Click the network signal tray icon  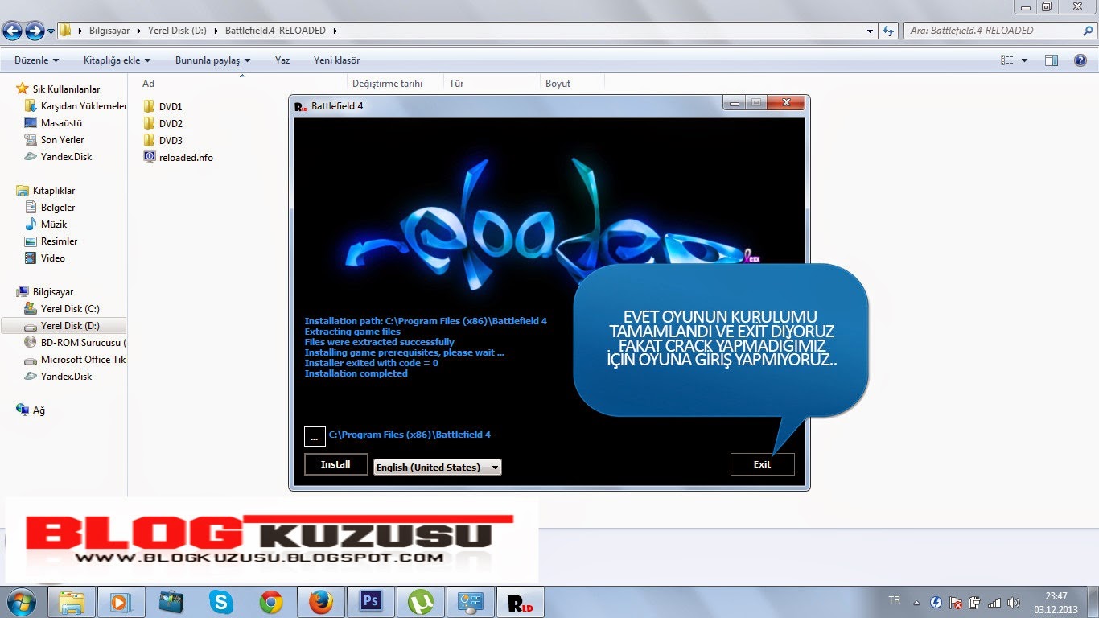994,602
